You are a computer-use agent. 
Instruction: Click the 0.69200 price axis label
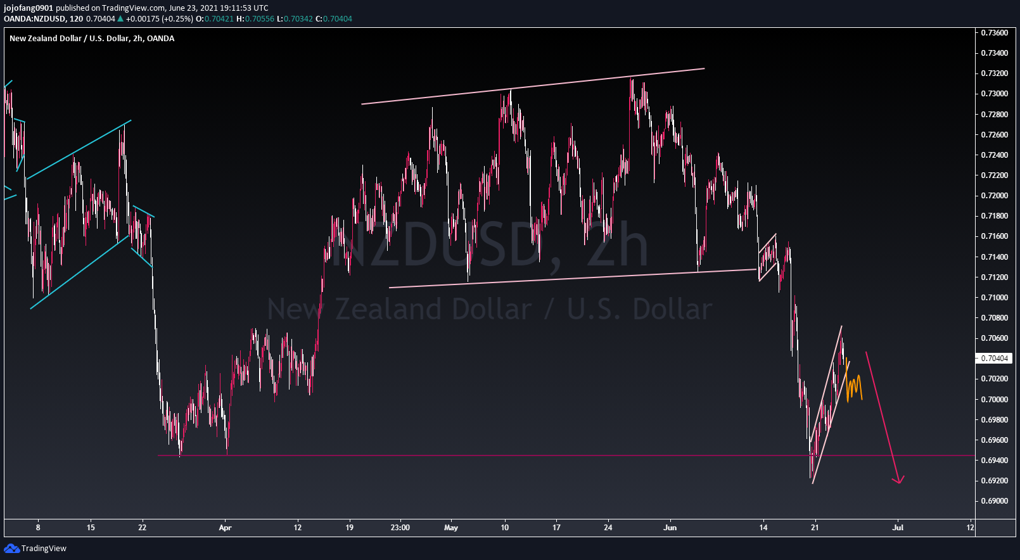tap(995, 481)
